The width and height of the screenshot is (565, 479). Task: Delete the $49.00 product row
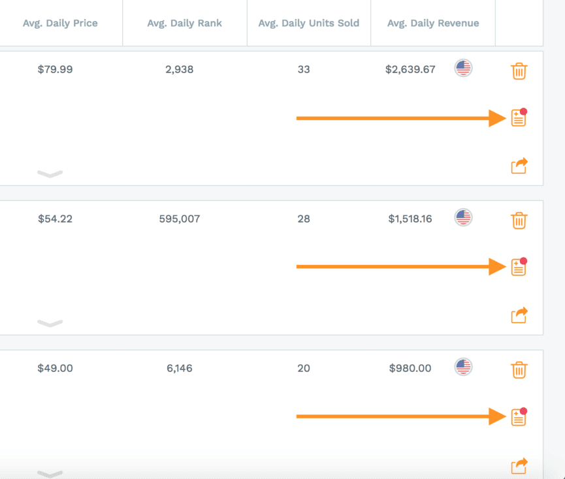(x=519, y=370)
